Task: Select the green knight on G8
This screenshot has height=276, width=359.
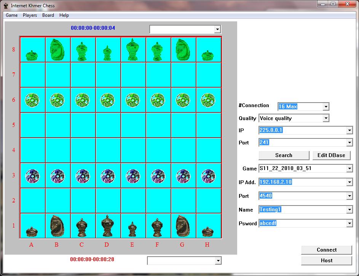Action: click(182, 50)
